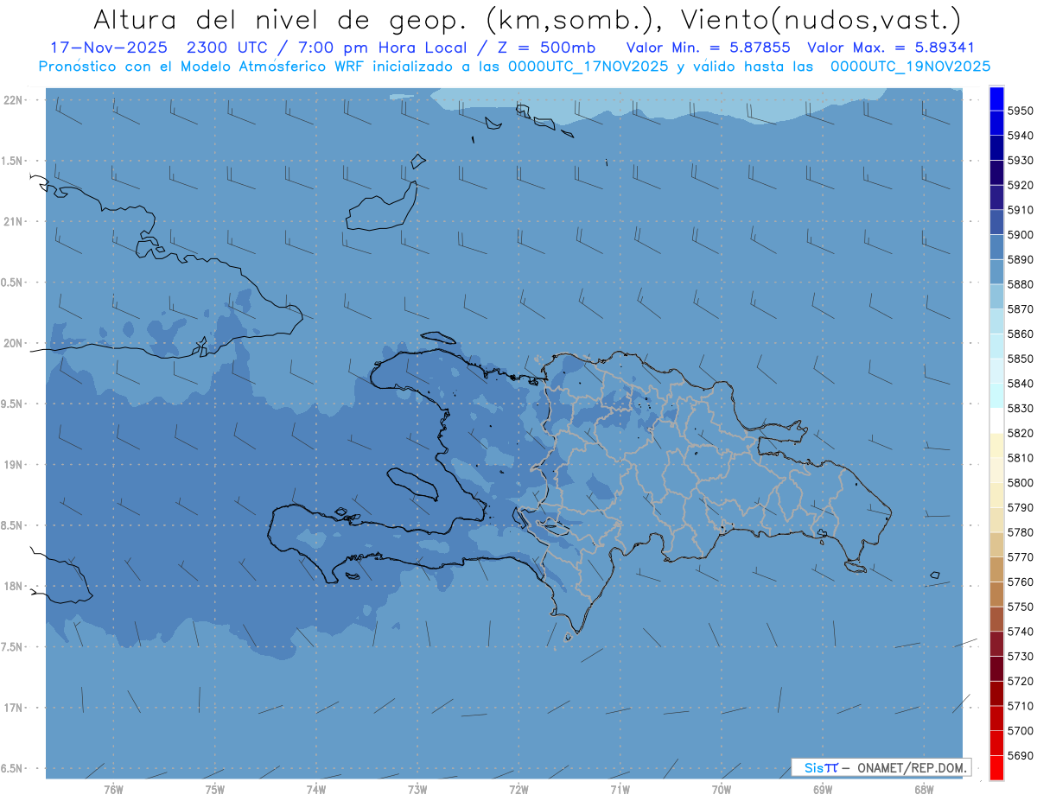Click the 0.5N latitude label

[x=12, y=283]
